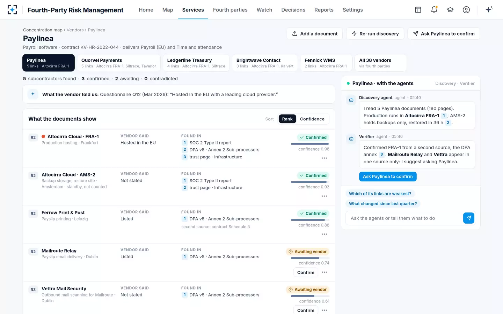
Task: Click the Add a document button
Action: pos(315,33)
